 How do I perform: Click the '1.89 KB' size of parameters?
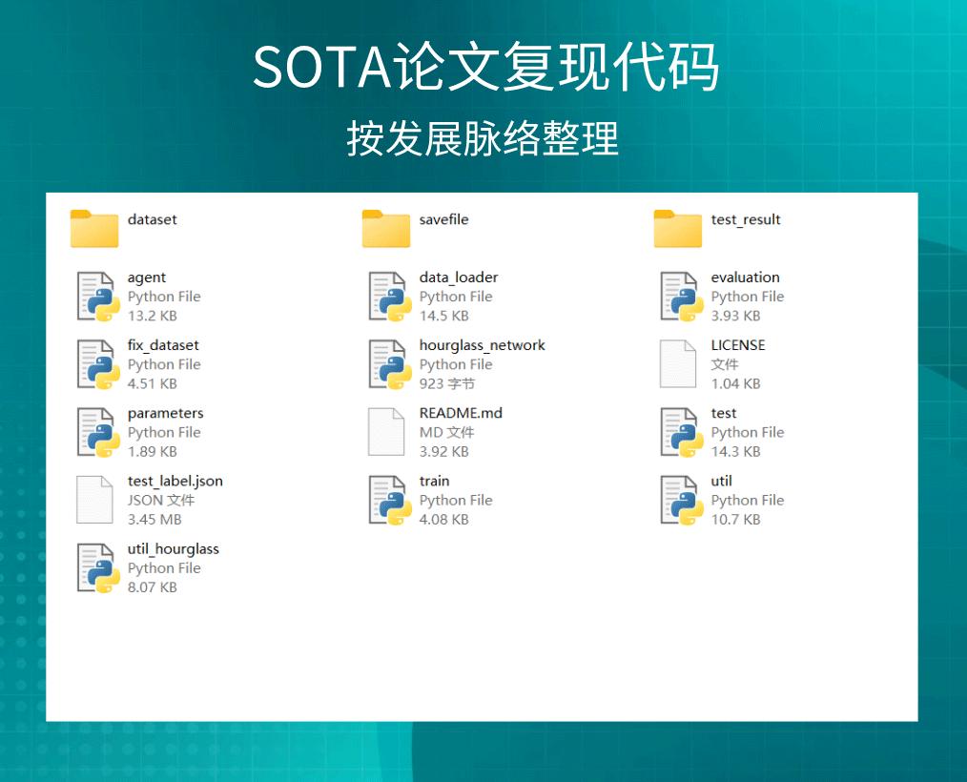click(153, 451)
